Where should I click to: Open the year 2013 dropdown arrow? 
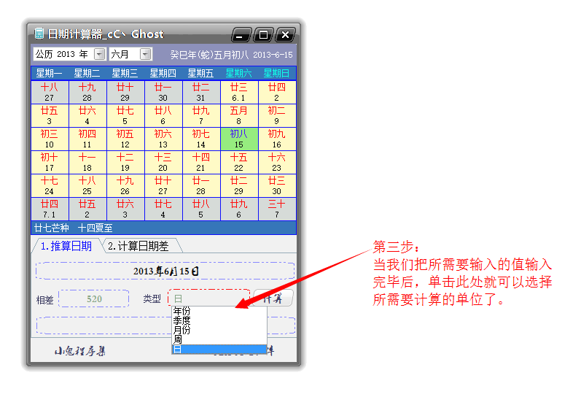[x=99, y=54]
